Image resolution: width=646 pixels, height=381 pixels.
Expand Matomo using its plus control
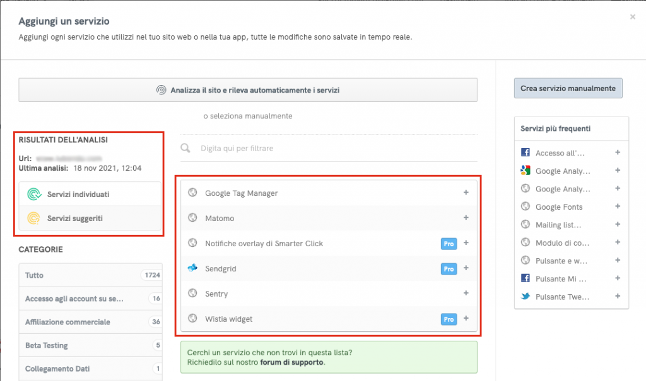(466, 218)
